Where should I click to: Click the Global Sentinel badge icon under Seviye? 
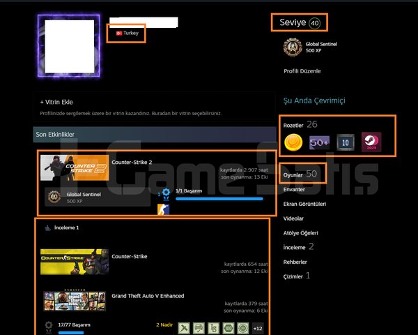(293, 47)
